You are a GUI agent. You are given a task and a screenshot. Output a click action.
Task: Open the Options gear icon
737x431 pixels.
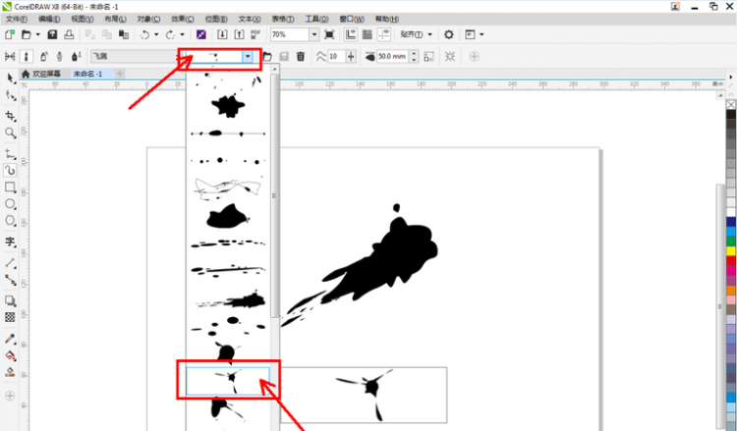pos(449,34)
